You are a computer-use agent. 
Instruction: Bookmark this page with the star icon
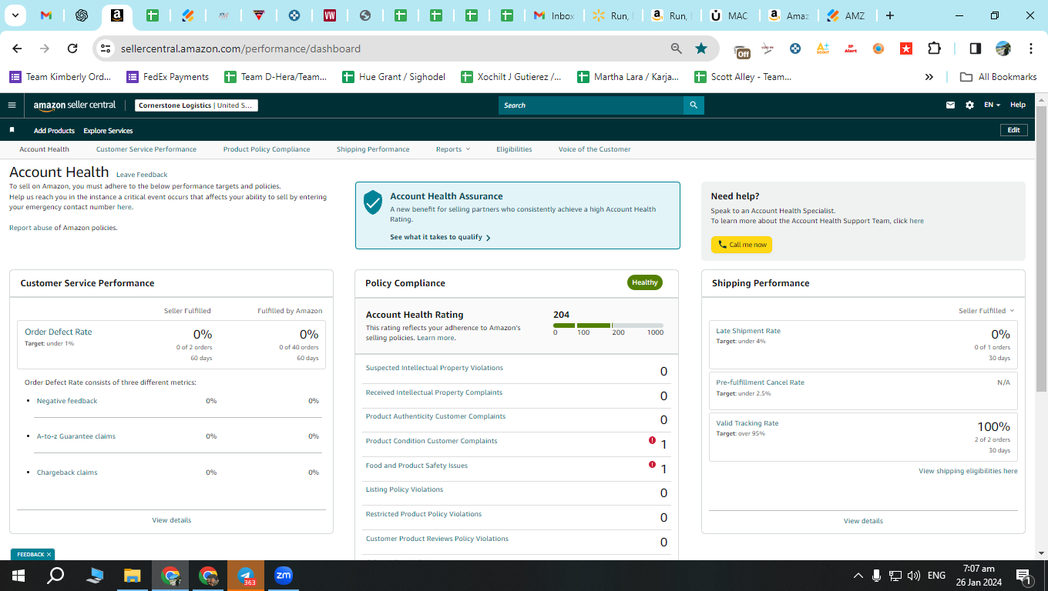coord(701,48)
